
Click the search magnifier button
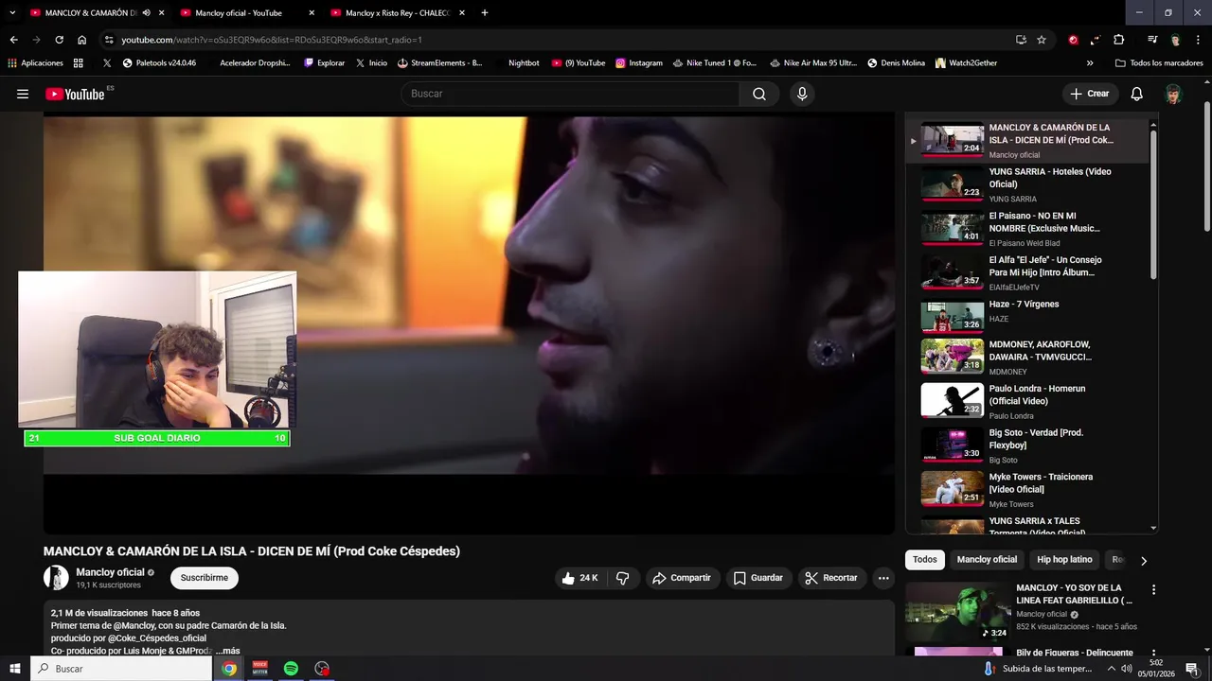(759, 94)
